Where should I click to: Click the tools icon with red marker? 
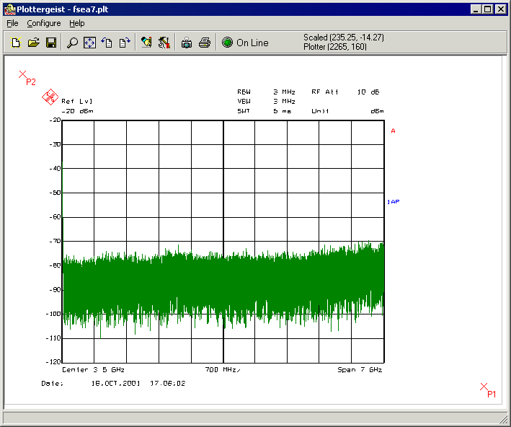(x=164, y=43)
